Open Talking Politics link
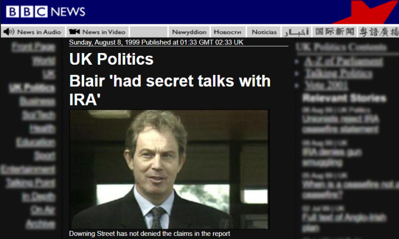The height and width of the screenshot is (239, 399). [x=339, y=73]
